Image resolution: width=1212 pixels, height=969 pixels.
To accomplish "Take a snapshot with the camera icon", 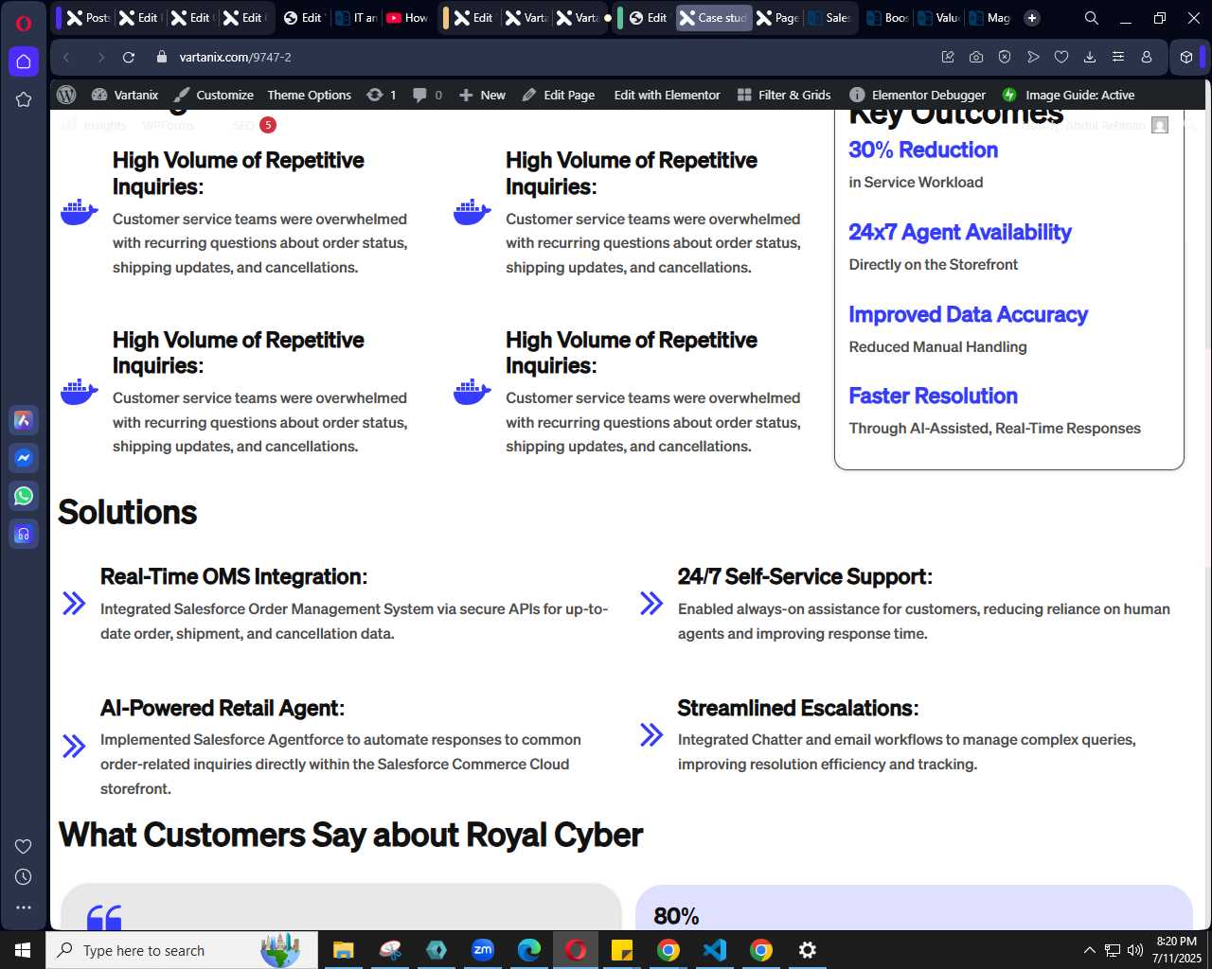I will click(x=976, y=58).
